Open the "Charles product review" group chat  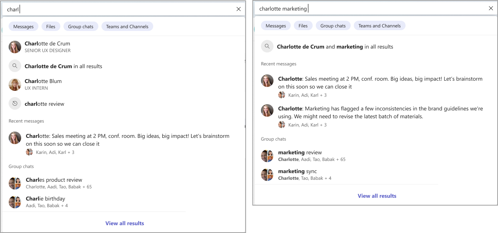(x=54, y=180)
